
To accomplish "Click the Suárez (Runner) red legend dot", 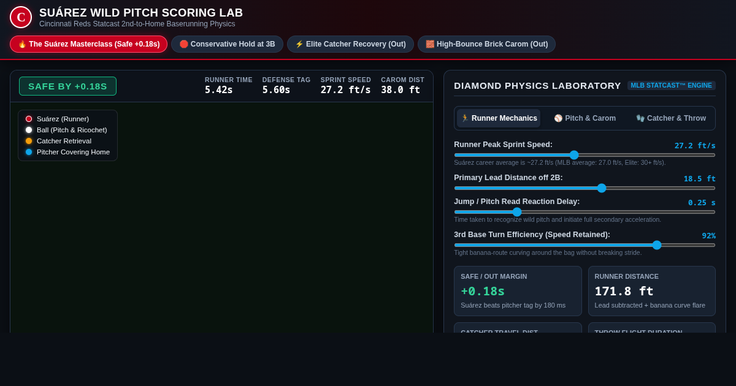I will pyautogui.click(x=29, y=119).
